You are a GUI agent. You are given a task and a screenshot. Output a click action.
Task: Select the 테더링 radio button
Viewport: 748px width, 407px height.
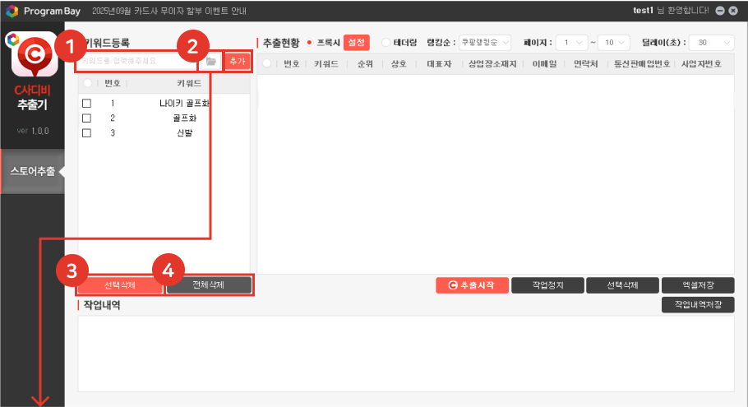(387, 43)
